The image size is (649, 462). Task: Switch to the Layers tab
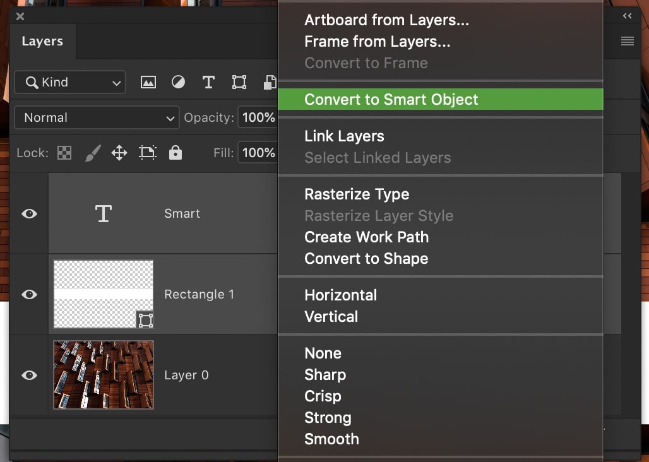(x=42, y=41)
